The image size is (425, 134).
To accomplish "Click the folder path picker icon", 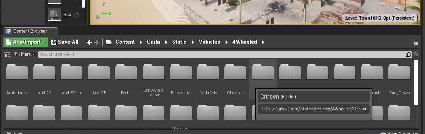I will (109, 42).
